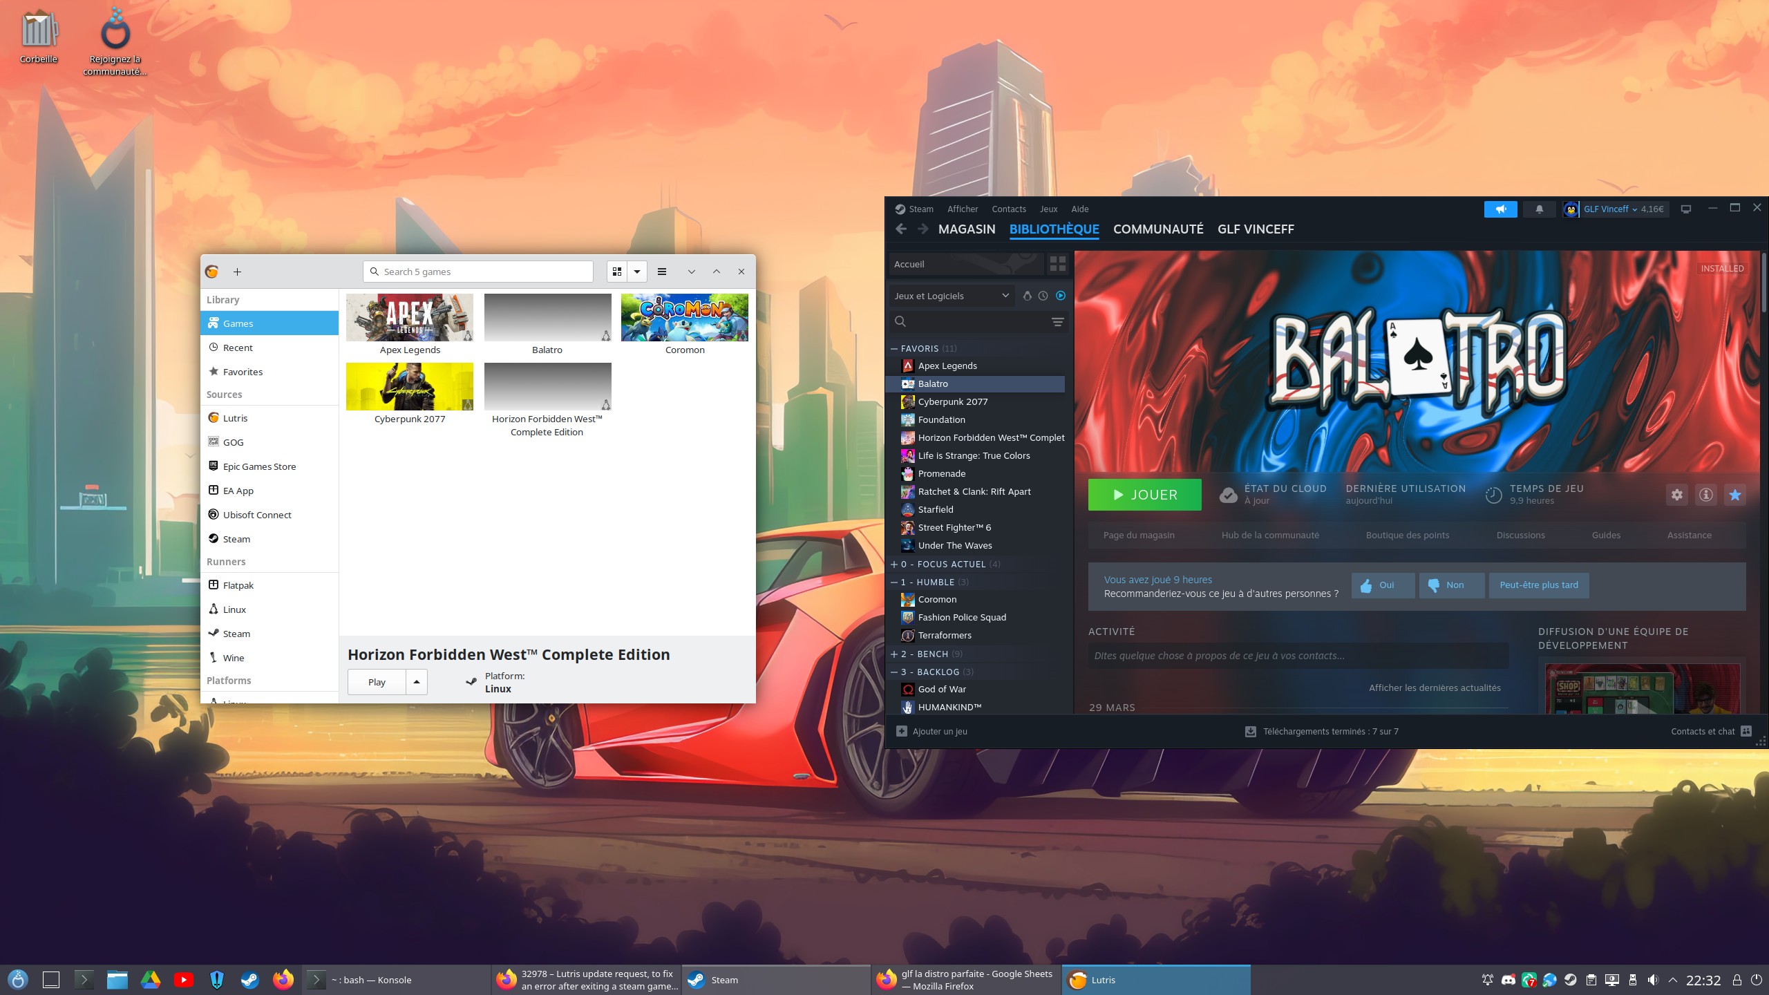Image resolution: width=1769 pixels, height=995 pixels.
Task: Toggle sort by recent activity clock filter
Action: tap(1043, 296)
